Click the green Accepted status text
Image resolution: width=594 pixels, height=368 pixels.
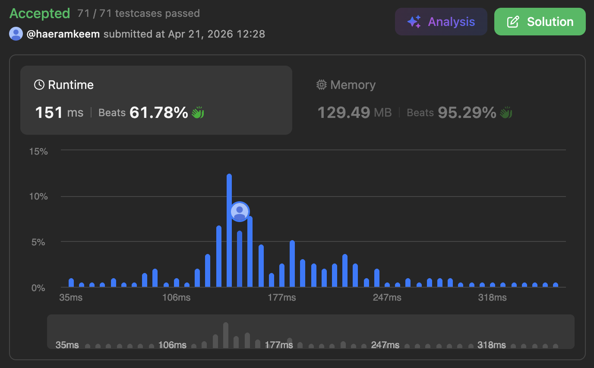[x=40, y=13]
